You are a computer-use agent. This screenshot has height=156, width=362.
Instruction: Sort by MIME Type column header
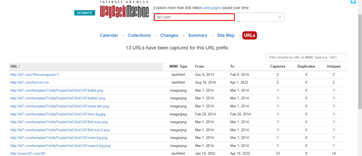178,67
